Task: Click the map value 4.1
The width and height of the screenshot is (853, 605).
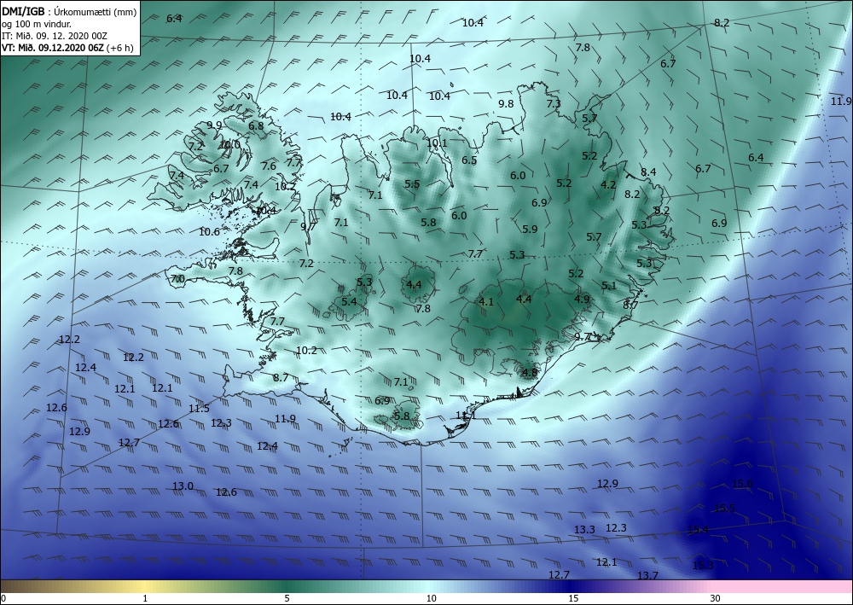Action: pos(486,301)
